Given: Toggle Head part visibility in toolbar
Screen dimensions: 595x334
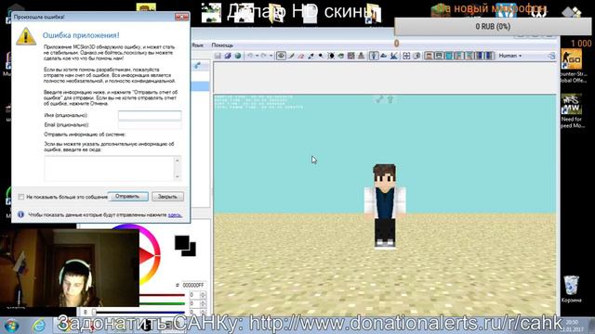Looking at the screenshot, I should pyautogui.click(x=430, y=56).
